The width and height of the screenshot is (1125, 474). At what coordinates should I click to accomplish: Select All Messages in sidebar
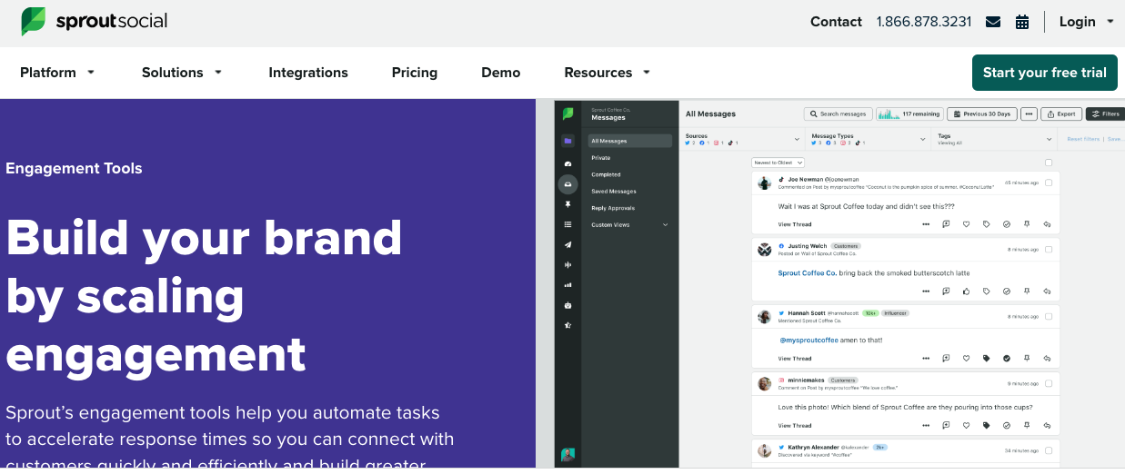click(x=629, y=141)
